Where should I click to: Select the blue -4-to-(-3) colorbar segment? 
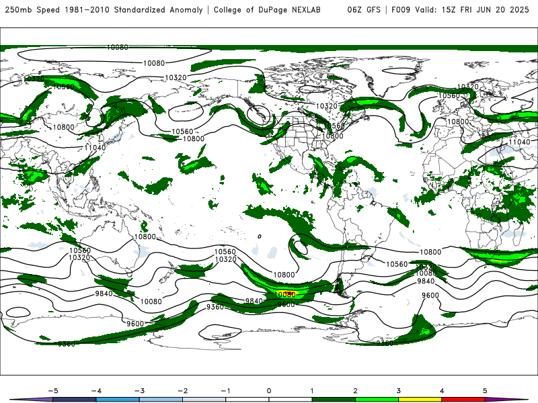click(118, 400)
